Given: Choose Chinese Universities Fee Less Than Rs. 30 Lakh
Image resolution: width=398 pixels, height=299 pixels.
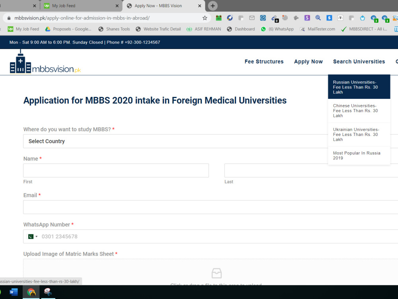Looking at the screenshot, I should coord(359,110).
